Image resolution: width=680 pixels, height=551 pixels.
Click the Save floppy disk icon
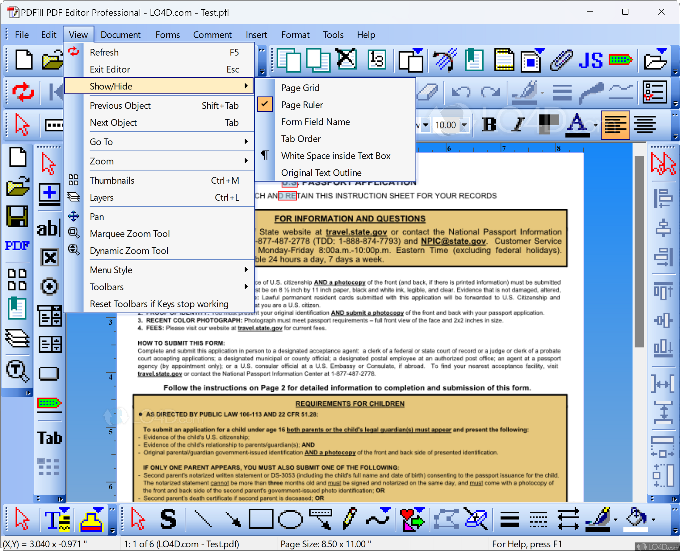(x=17, y=216)
